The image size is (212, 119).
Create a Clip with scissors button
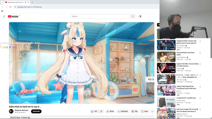[134, 111]
